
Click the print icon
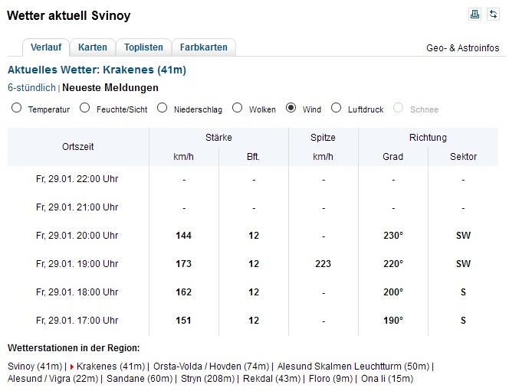tap(475, 14)
